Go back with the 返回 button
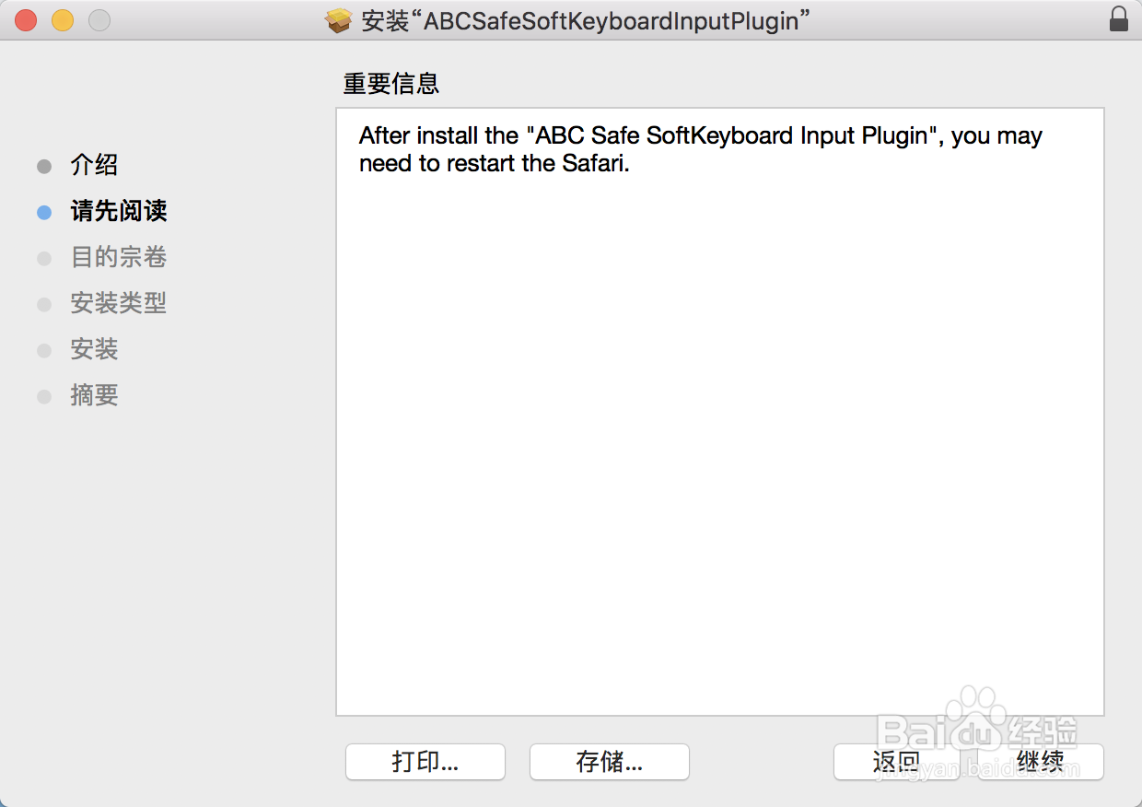 (x=897, y=762)
